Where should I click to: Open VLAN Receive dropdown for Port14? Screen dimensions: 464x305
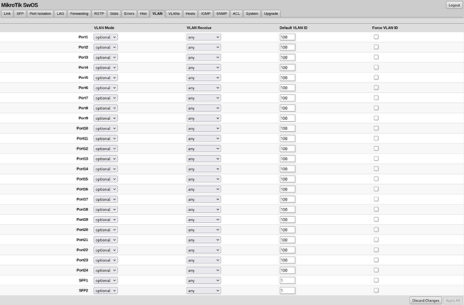204,169
